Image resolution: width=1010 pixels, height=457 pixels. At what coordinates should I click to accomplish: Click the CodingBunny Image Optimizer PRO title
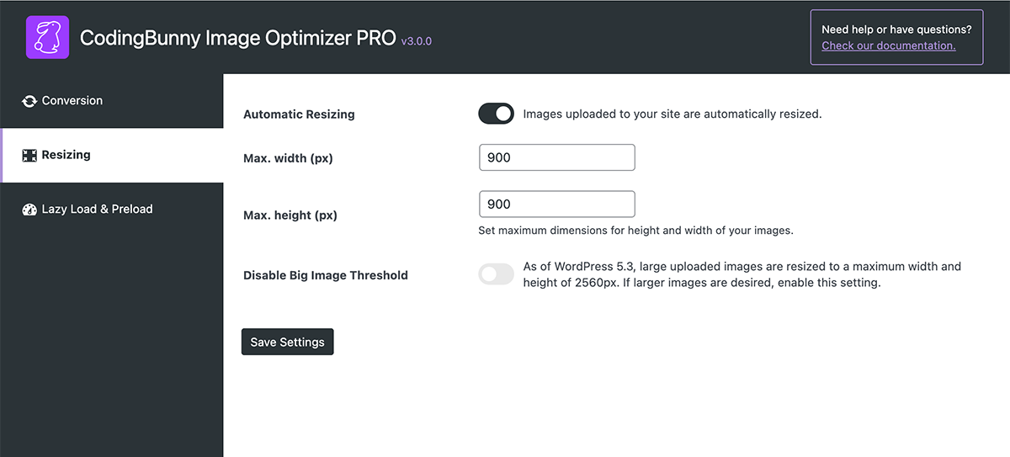pos(237,38)
